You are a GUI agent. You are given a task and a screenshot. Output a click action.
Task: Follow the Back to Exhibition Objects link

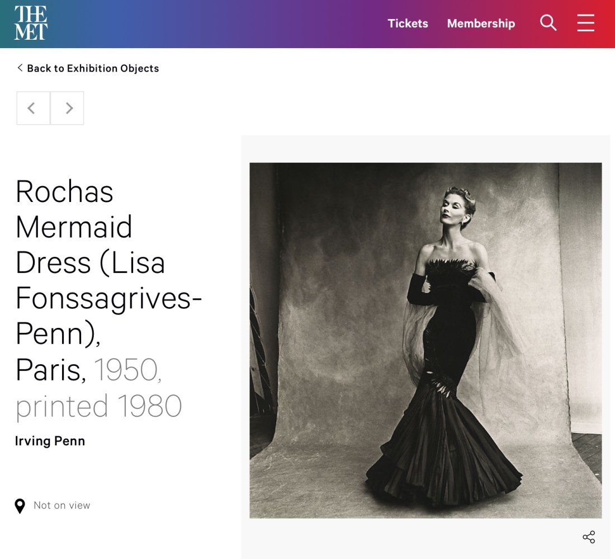[93, 68]
